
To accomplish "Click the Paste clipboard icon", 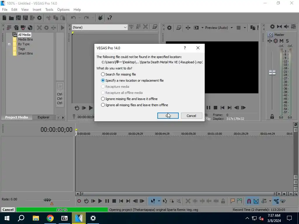I will (63, 18).
